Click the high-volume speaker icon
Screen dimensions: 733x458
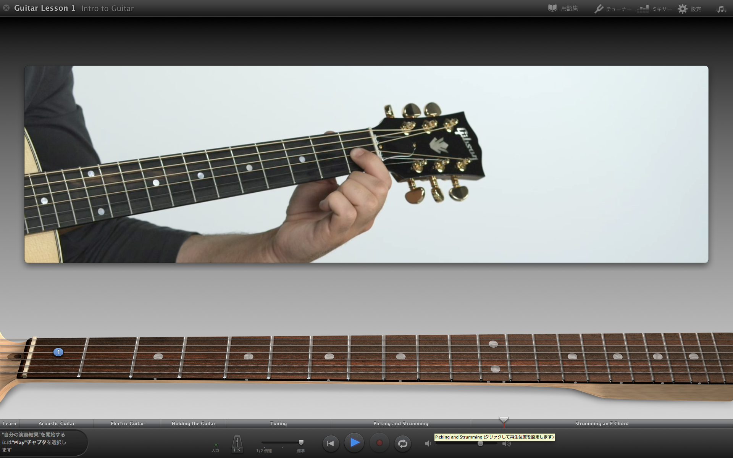coord(507,443)
